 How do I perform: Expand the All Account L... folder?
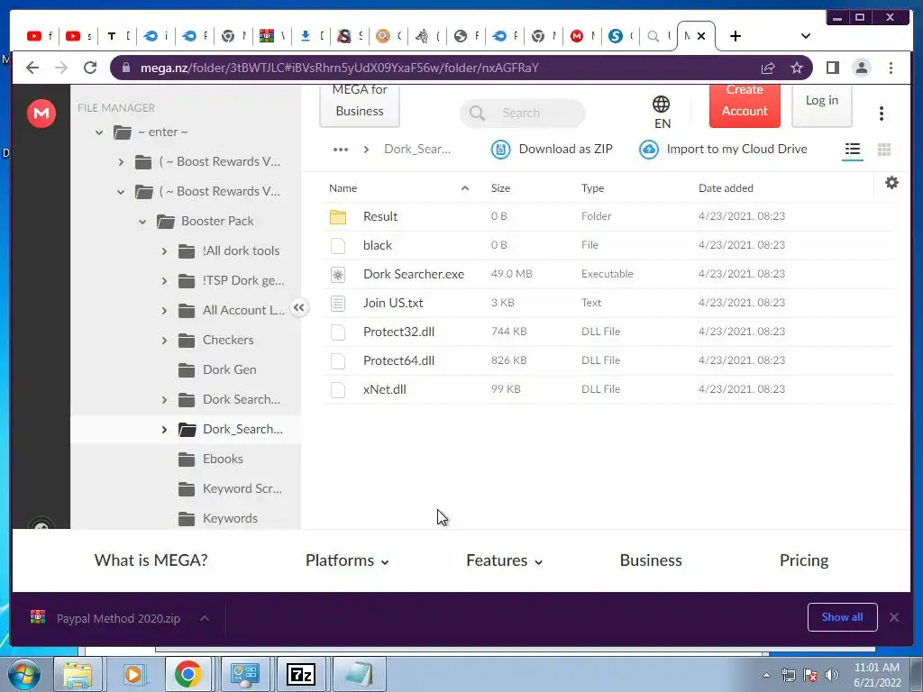[164, 311]
